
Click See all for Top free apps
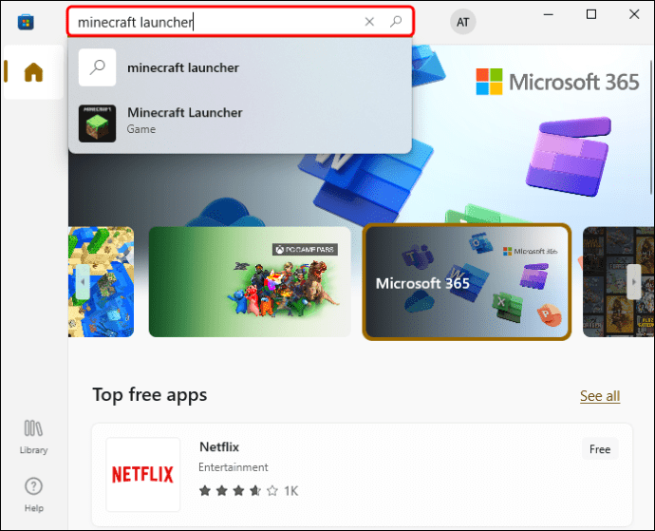click(x=600, y=396)
